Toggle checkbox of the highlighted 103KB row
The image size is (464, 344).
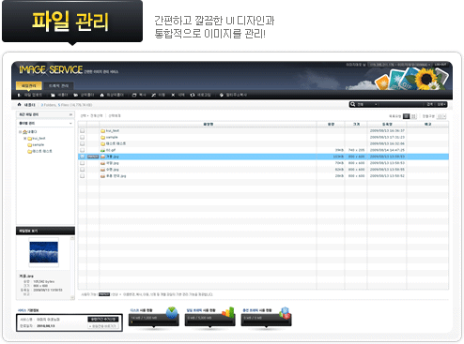tap(82, 157)
